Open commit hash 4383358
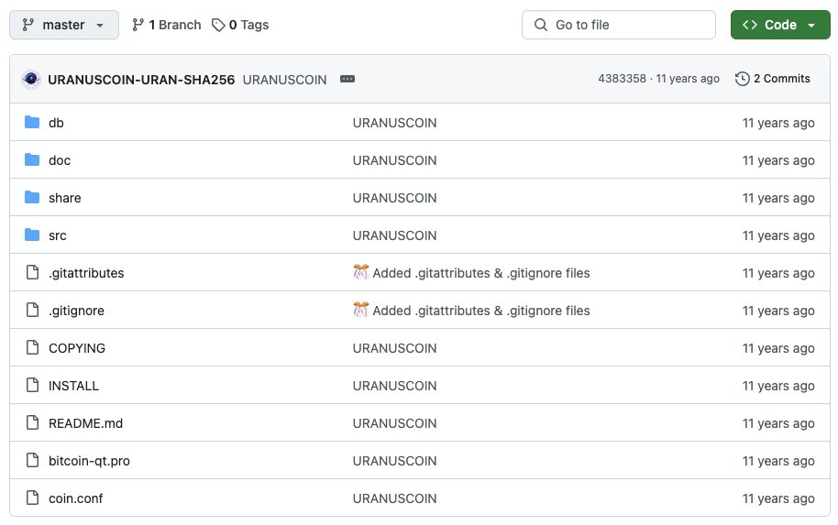The width and height of the screenshot is (838, 525). [623, 79]
